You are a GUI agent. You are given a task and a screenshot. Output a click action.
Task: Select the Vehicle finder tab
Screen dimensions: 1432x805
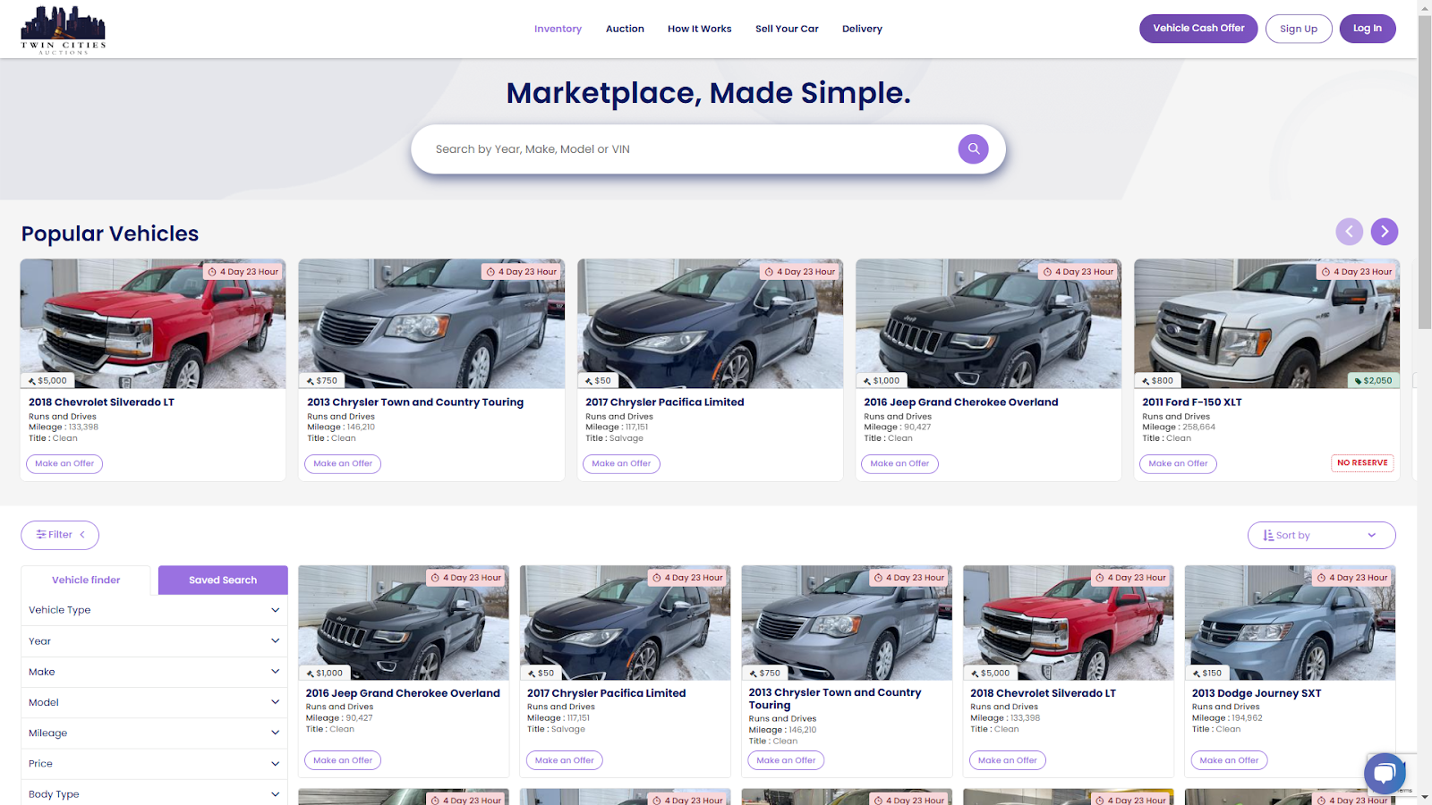coord(86,580)
